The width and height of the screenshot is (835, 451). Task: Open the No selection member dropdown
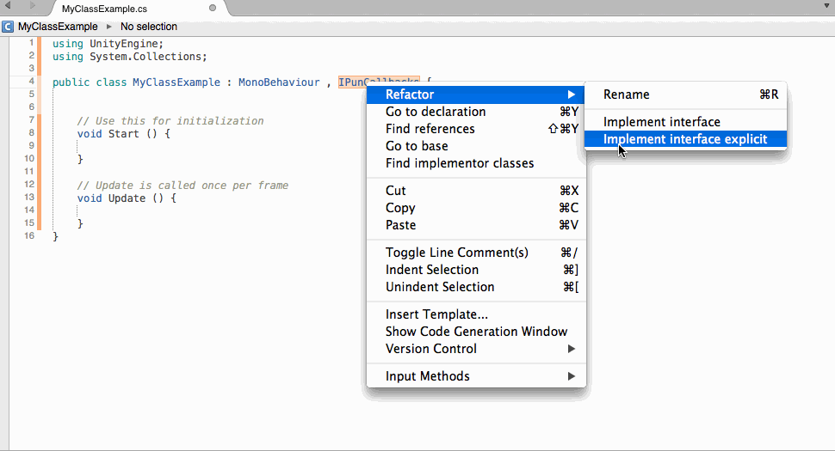coord(149,27)
